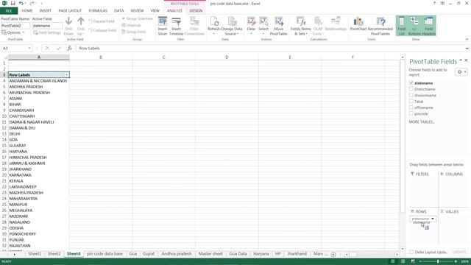Click the Collapse Field button
The width and height of the screenshot is (471, 265).
102,30
